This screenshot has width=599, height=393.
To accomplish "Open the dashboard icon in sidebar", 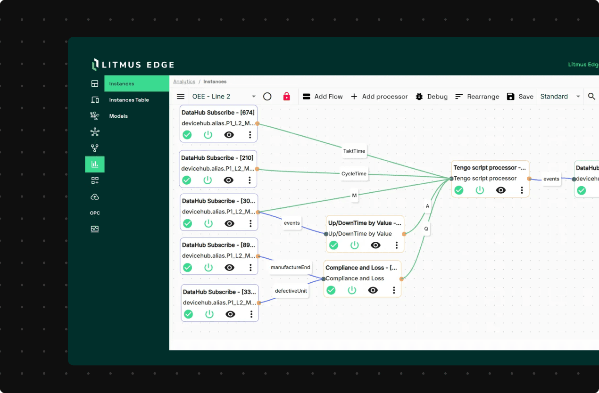I will pos(95,84).
